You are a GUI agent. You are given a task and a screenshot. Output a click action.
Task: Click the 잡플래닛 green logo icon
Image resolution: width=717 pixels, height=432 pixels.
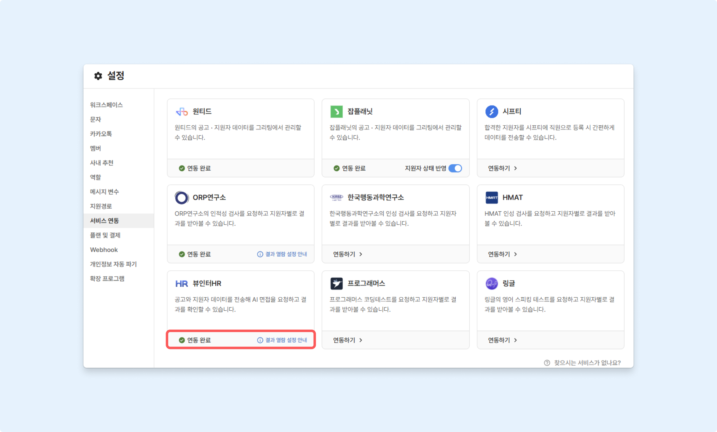click(336, 112)
